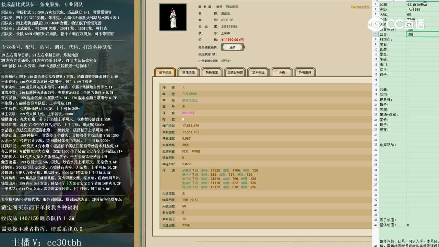Image resolution: width=439 pixels, height=247 pixels.
Task: Click the 收藏法宝物品 collect icon
Action: 353,7
